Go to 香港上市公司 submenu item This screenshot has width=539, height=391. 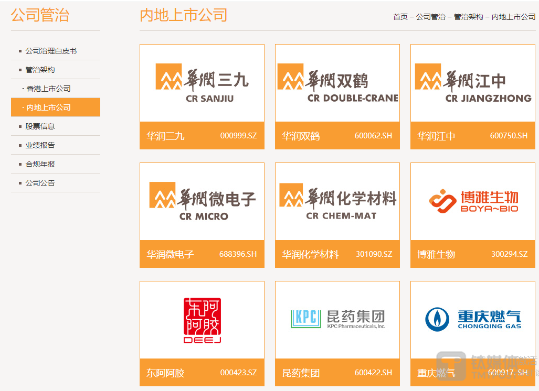click(48, 89)
